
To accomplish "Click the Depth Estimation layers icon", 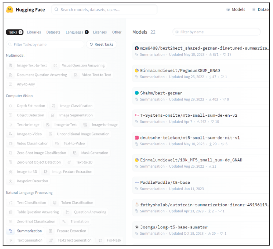I will point(11,106).
